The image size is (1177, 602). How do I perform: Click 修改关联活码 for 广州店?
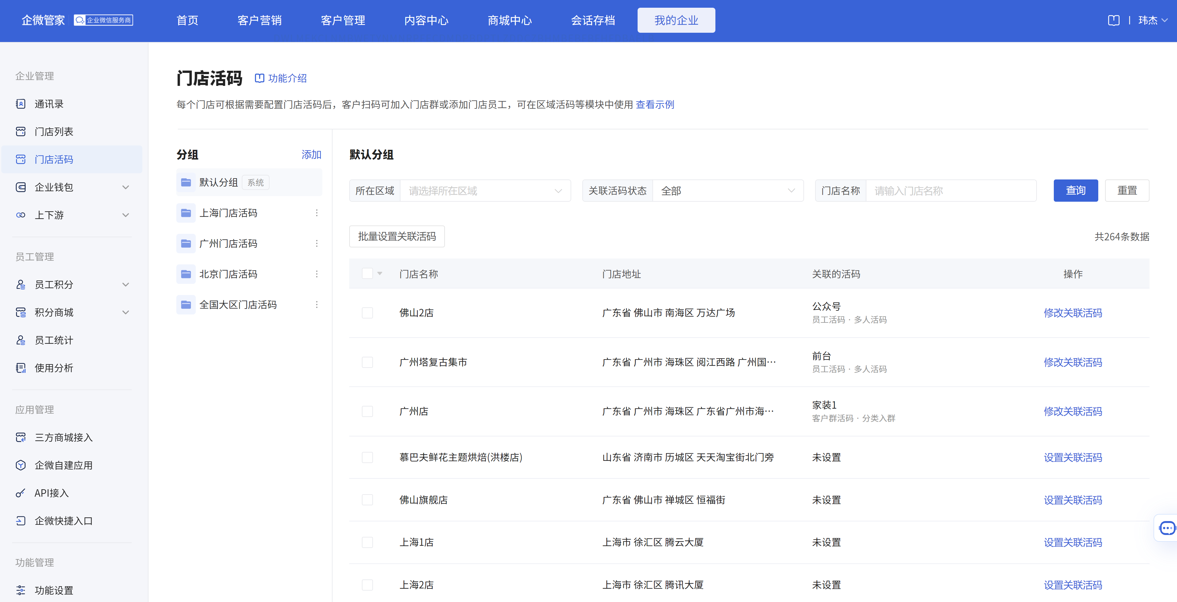click(x=1072, y=411)
